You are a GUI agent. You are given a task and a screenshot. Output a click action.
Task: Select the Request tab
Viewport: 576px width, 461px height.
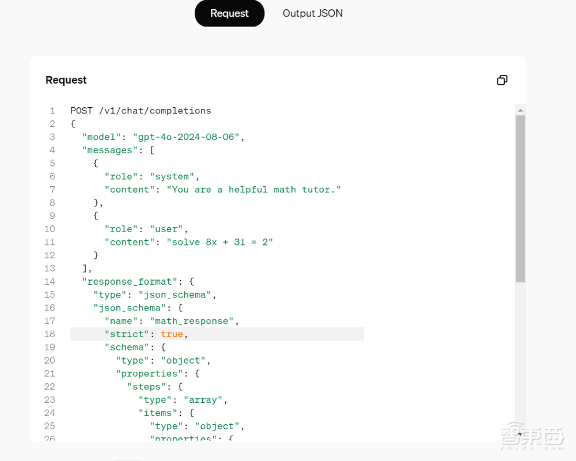(x=229, y=13)
